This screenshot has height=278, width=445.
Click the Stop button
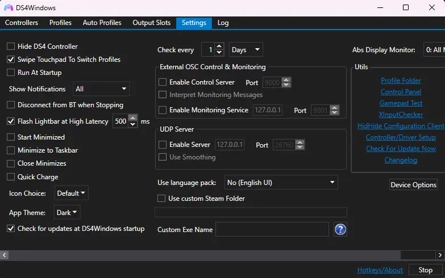coord(426,270)
